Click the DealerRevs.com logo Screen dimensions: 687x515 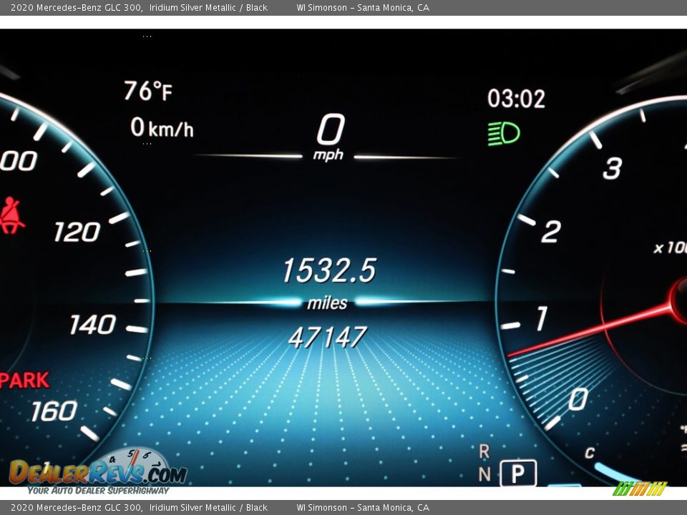pos(98,469)
